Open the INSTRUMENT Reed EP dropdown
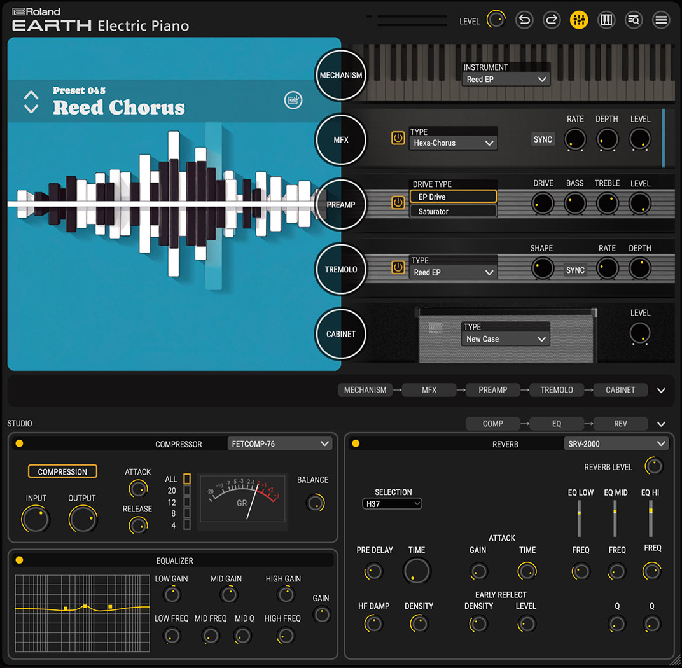 [506, 80]
